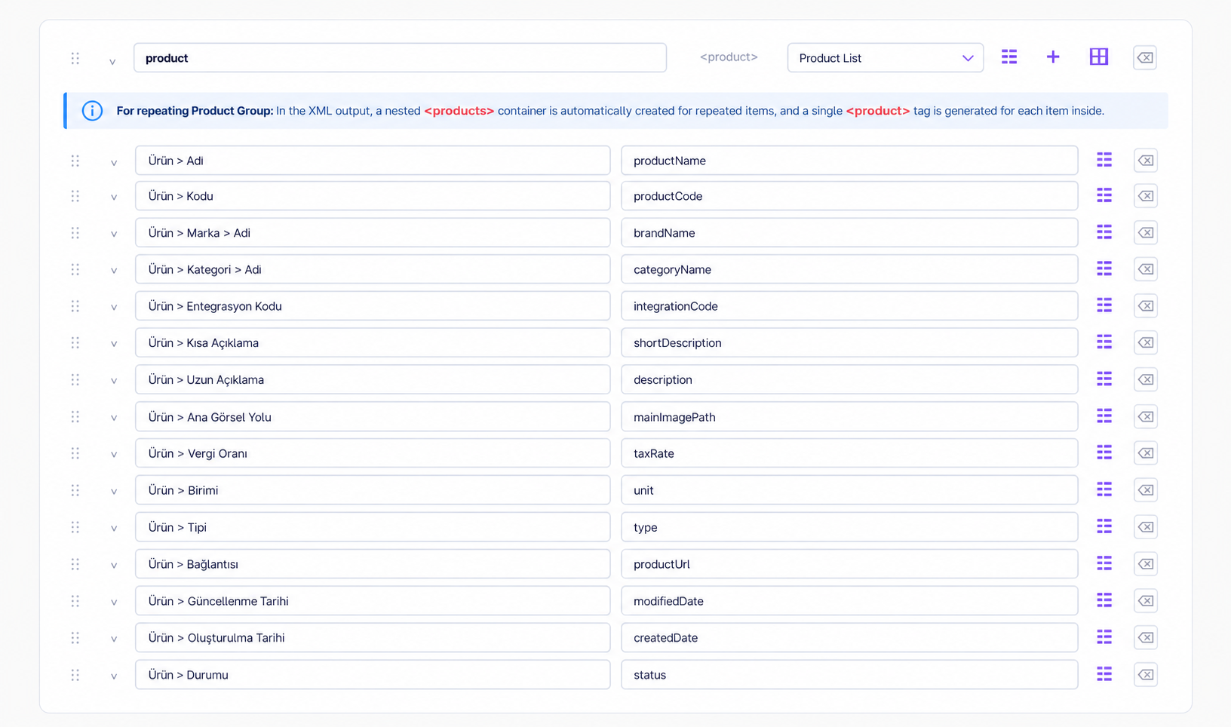
Task: Collapse the product group chevron
Action: (x=112, y=62)
